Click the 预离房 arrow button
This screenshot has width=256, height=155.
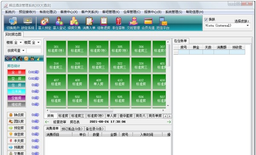tap(17, 147)
